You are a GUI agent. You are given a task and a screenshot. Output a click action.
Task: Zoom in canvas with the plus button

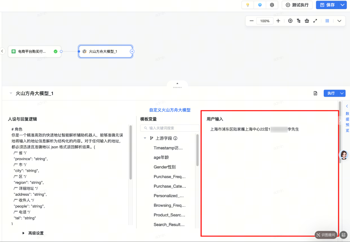pos(278,21)
